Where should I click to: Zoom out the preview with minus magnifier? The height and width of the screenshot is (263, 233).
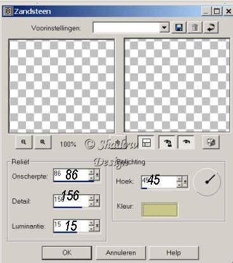click(23, 142)
